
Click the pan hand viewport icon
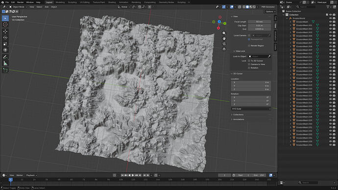[x=224, y=38]
